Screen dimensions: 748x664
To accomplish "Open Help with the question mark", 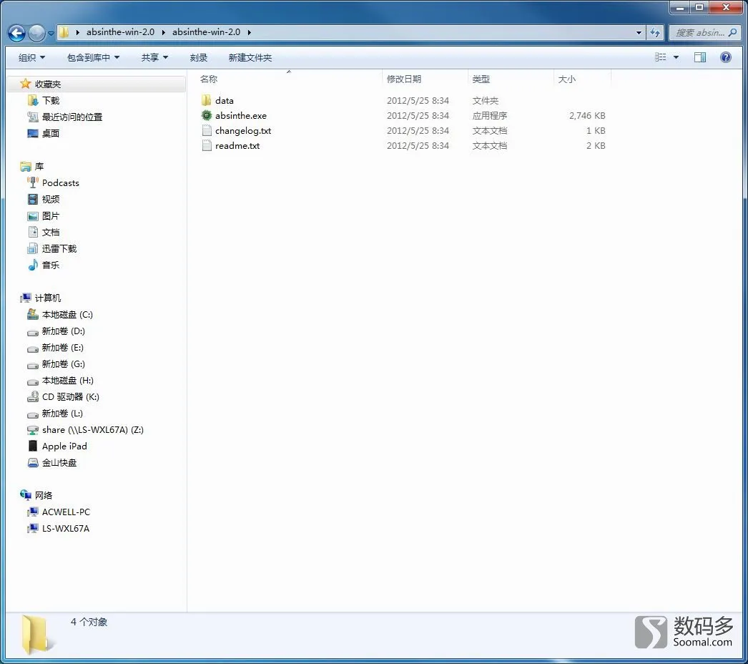I will [x=726, y=57].
